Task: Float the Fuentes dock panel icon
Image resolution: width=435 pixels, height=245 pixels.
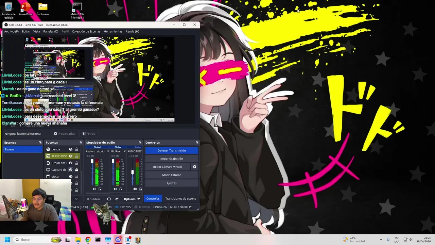Action: [x=81, y=143]
